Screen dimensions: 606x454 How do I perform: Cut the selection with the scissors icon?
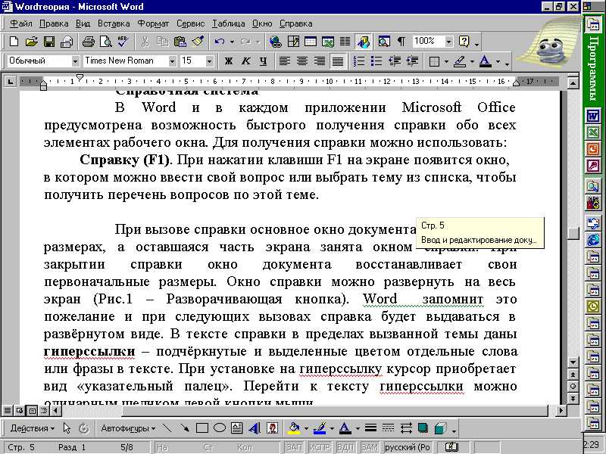(145, 42)
